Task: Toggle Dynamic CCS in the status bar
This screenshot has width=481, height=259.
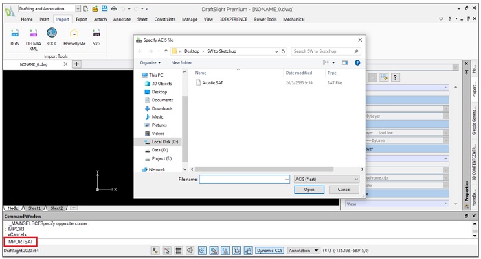Action: pos(269,251)
